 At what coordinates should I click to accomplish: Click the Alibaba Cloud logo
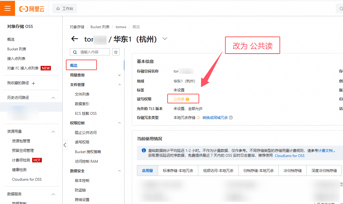click(x=32, y=9)
